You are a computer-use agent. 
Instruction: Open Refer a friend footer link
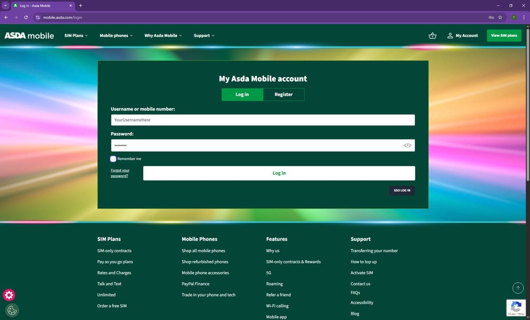278,295
